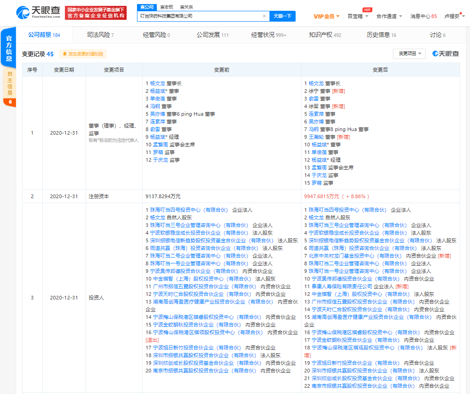Open the 北京中关村龙门基金投资中心 link
Screen dimensions: 470x394
pos(355,256)
